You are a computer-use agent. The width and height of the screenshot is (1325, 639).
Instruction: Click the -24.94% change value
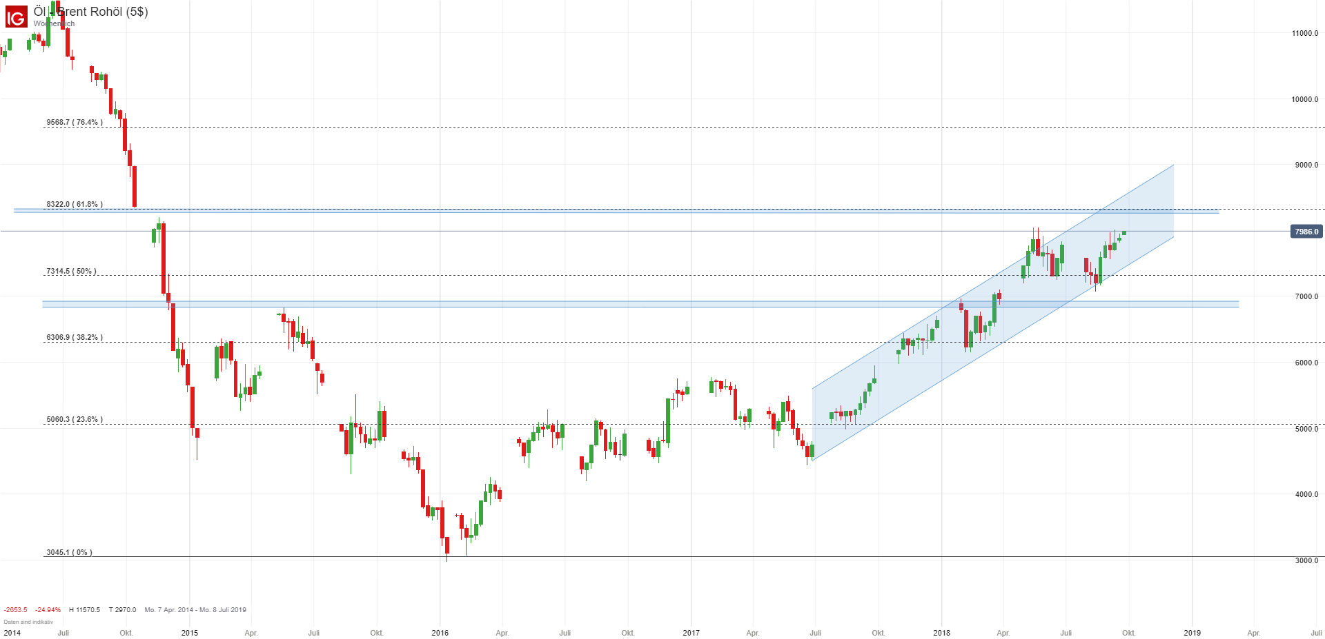[48, 610]
